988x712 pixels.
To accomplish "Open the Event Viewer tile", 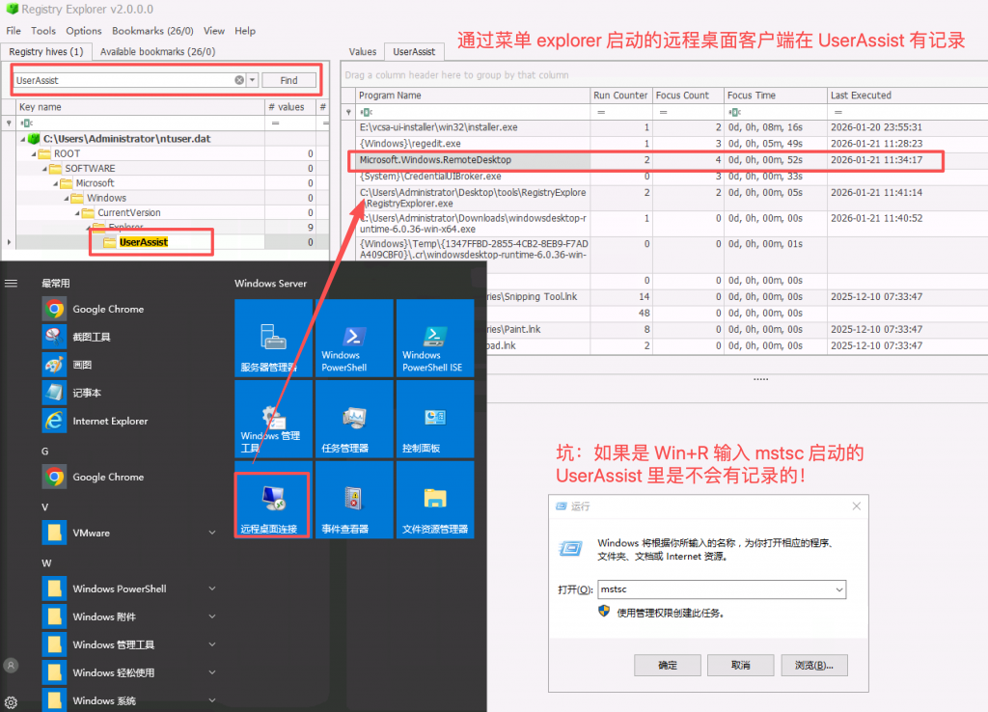I will point(354,502).
